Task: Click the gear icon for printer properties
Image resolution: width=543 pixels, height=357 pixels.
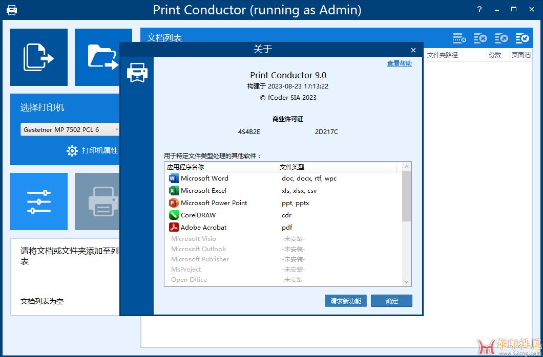Action: [72, 151]
